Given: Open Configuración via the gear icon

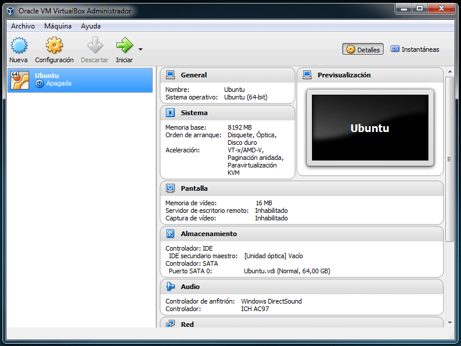Looking at the screenshot, I should coord(54,45).
